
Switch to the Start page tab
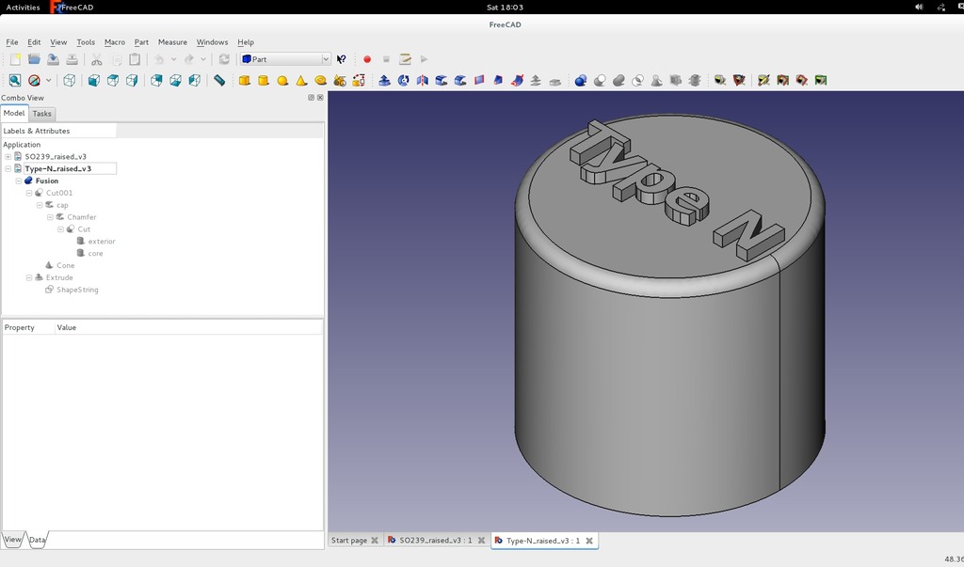[349, 541]
